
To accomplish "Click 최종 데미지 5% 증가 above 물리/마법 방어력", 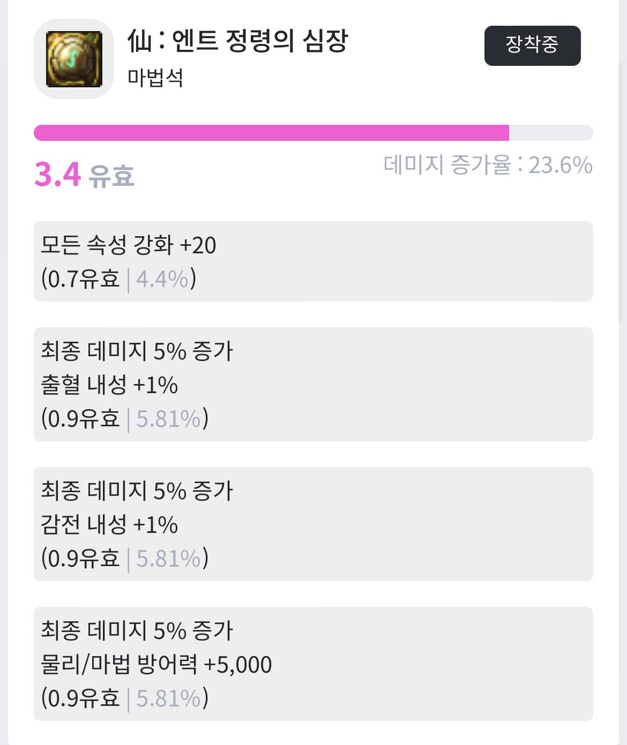I will pyautogui.click(x=137, y=631).
